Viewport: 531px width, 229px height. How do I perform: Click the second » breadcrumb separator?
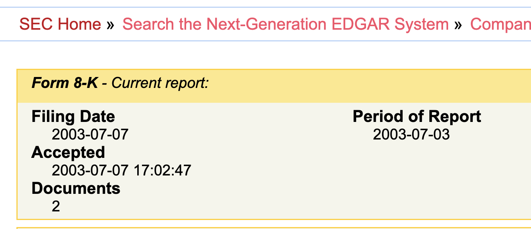458,25
